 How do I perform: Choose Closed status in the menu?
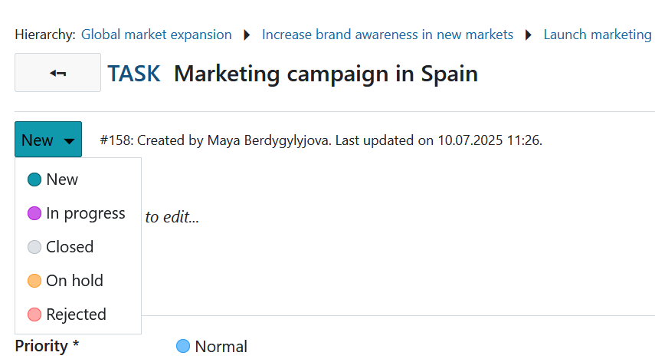70,247
